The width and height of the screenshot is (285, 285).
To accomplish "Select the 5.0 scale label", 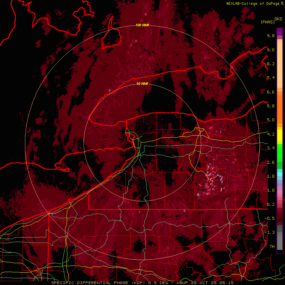I will [x=271, y=120].
